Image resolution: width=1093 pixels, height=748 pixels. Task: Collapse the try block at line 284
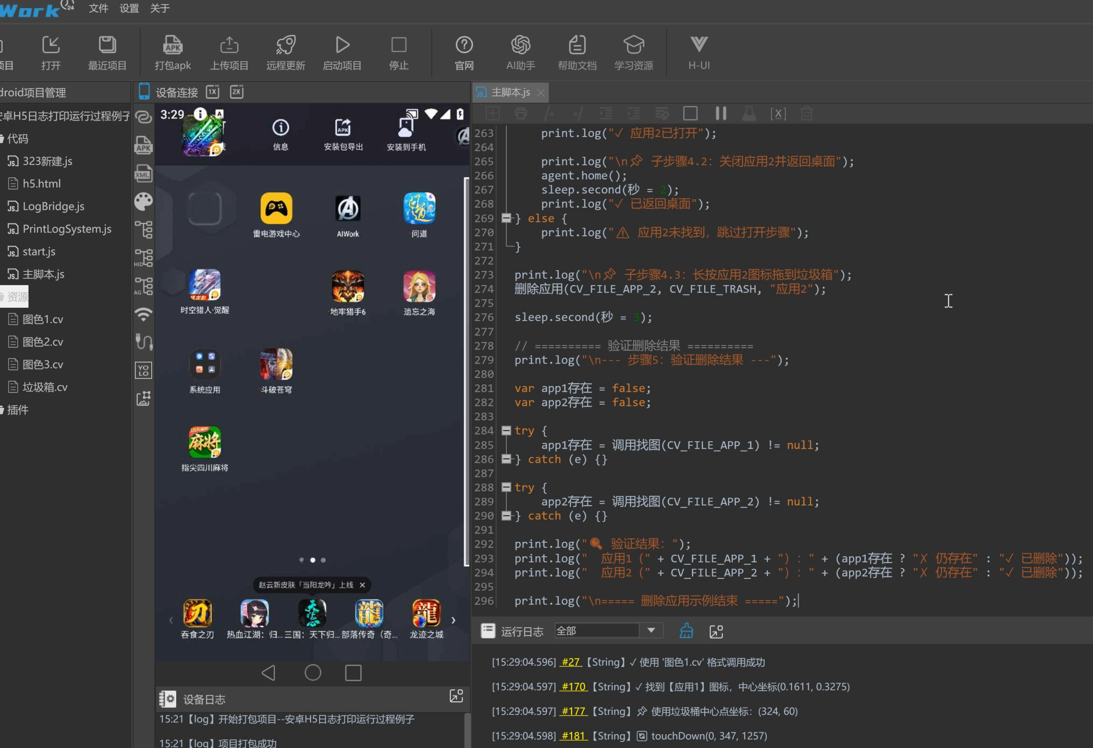click(506, 430)
